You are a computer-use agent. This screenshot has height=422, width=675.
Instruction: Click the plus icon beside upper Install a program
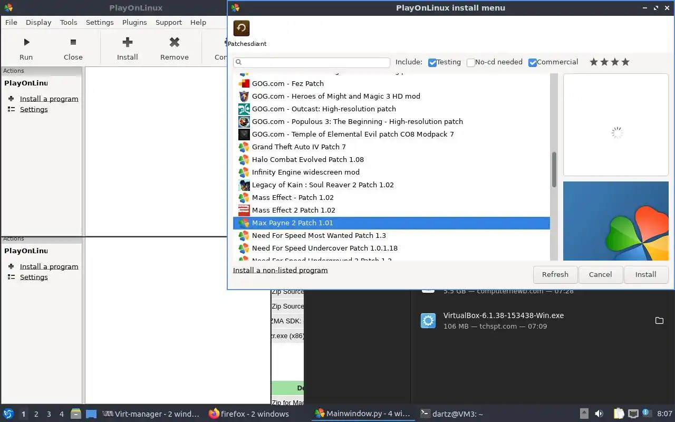(x=11, y=99)
